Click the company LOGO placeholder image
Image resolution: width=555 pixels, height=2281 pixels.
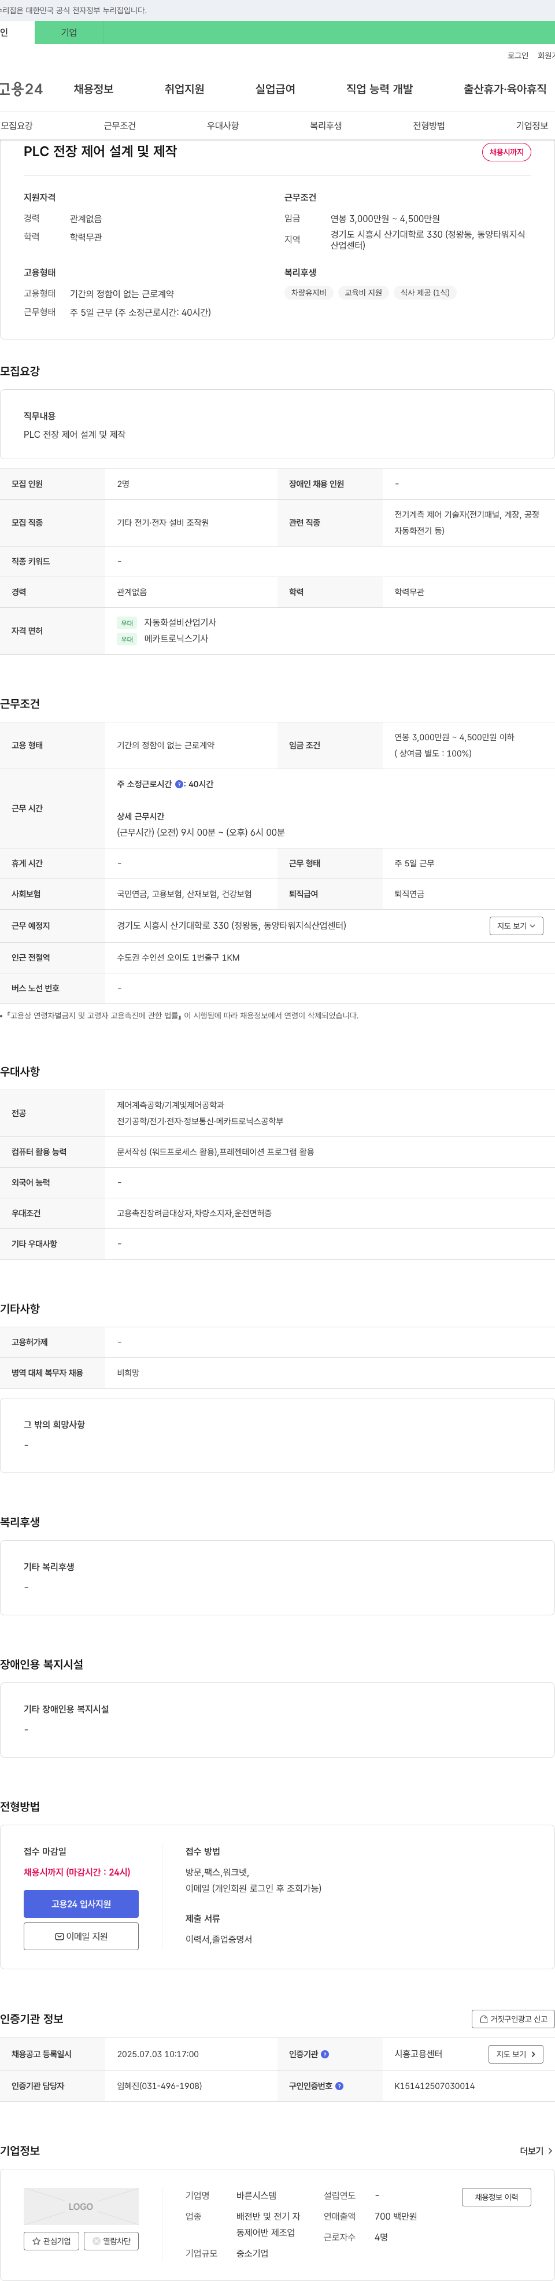82,2206
